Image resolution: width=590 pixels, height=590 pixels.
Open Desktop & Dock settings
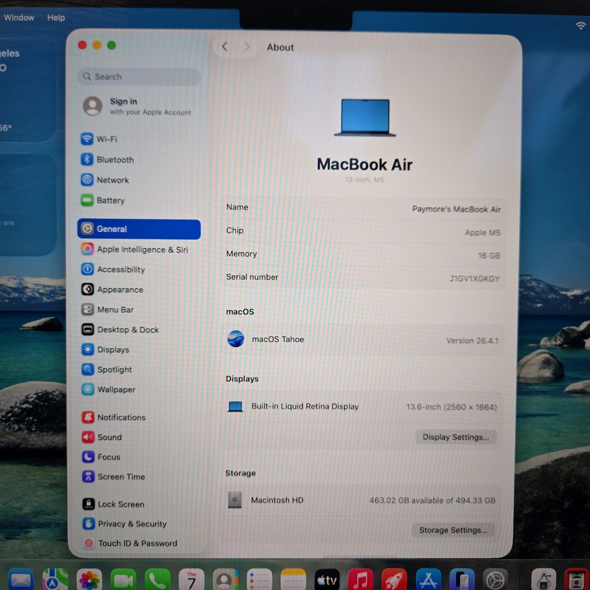point(120,330)
